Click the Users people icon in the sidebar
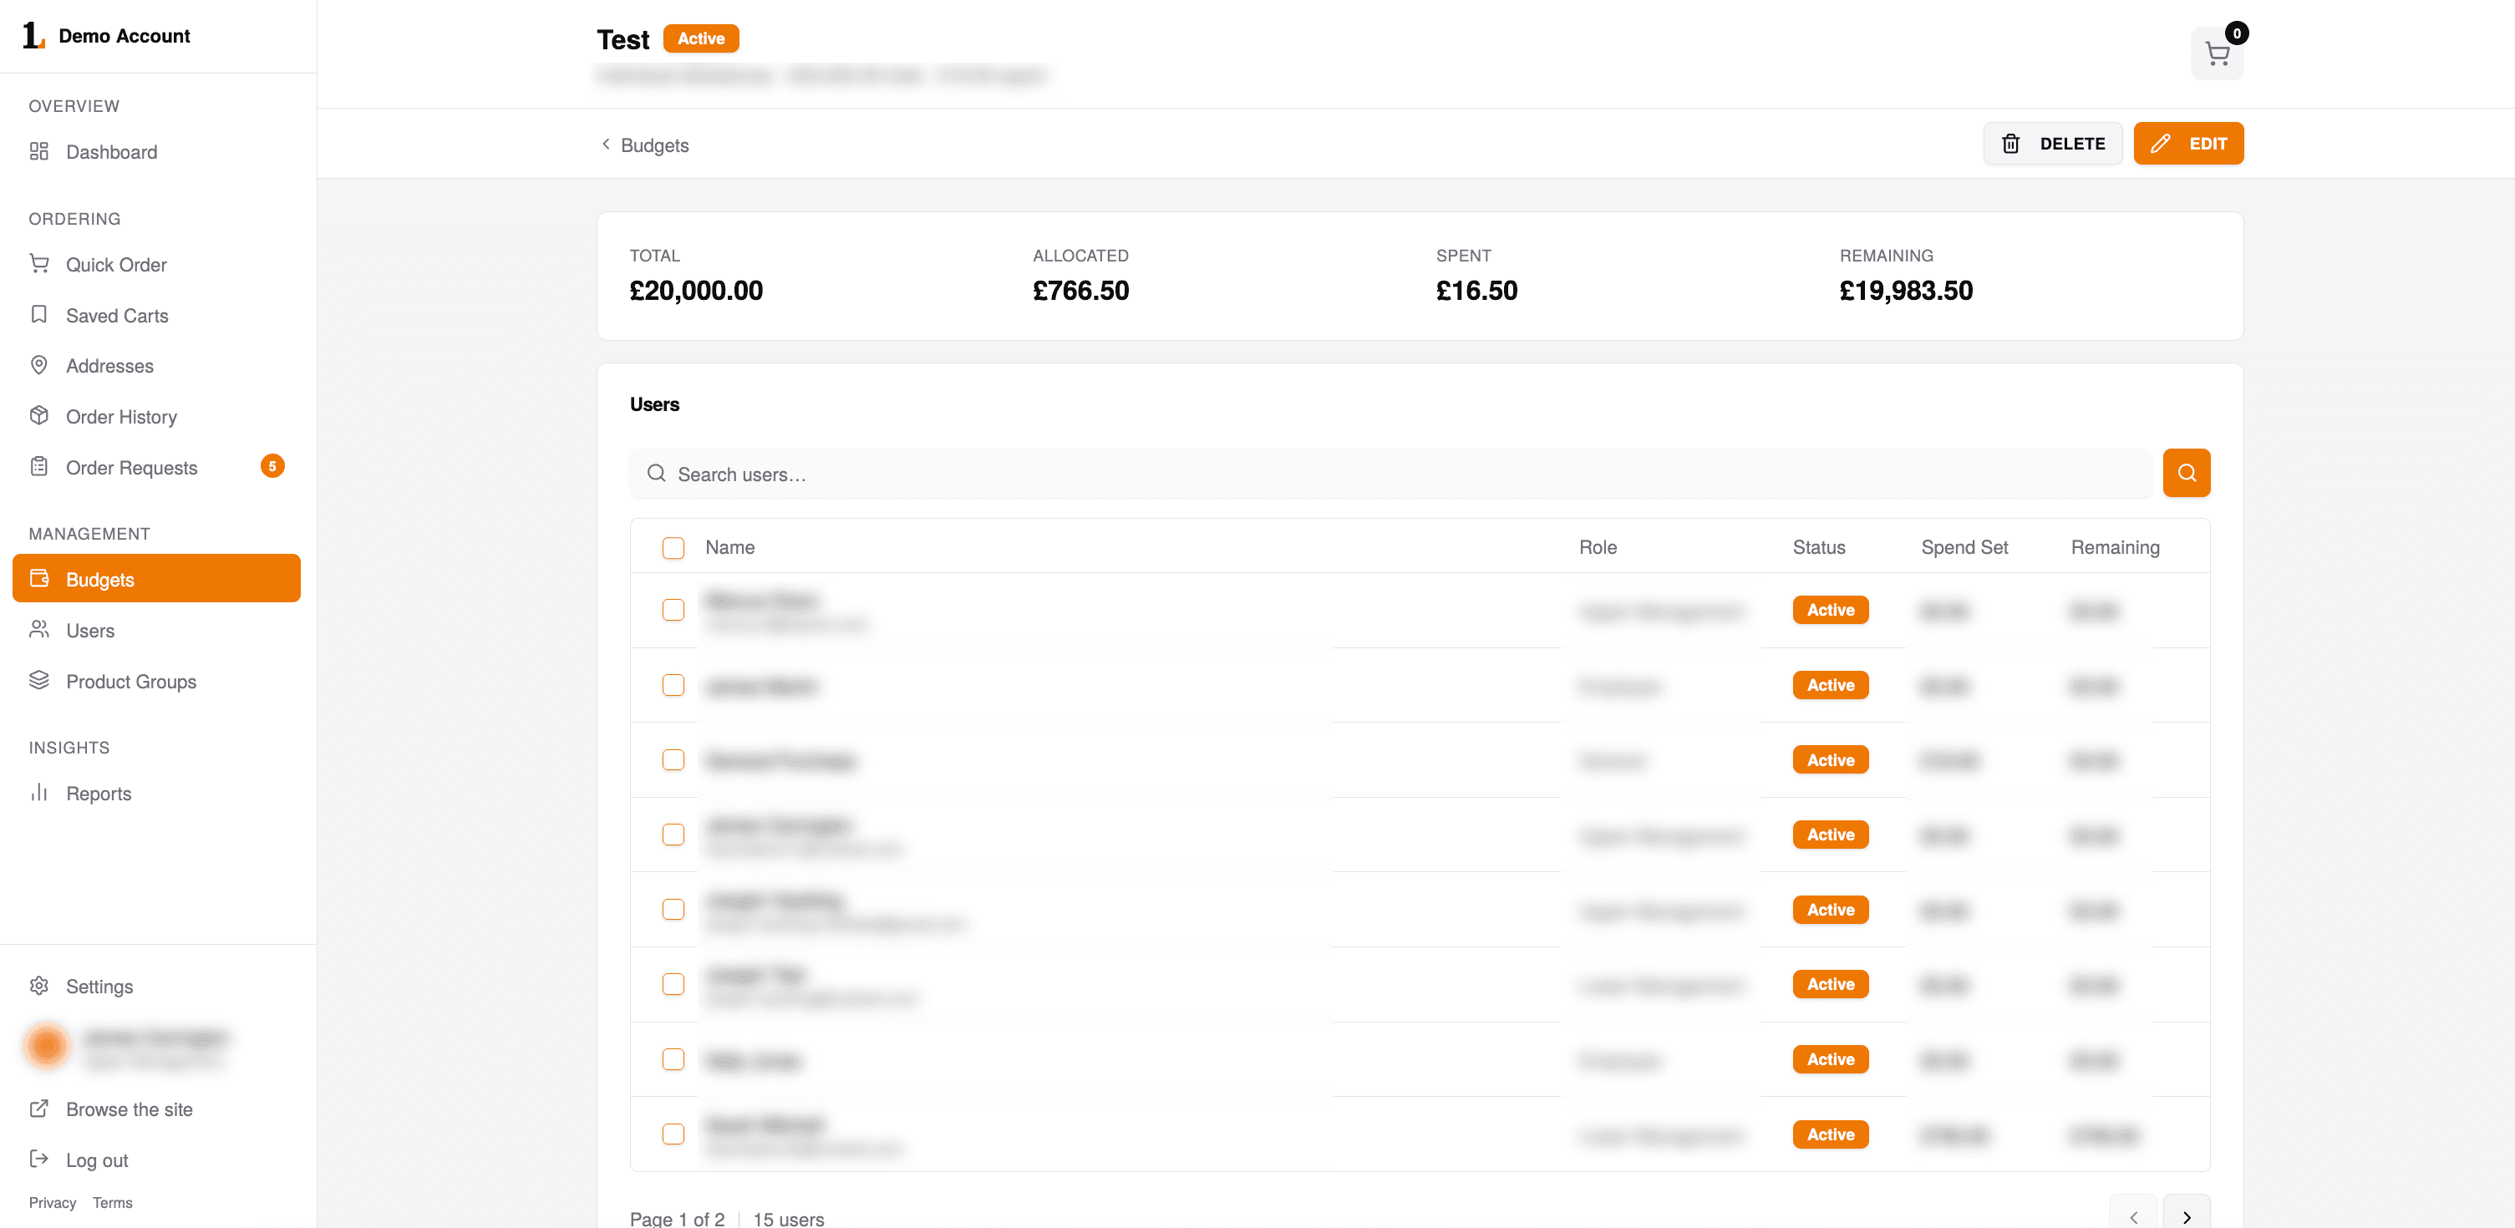Viewport: 2515px width, 1228px height. (39, 630)
